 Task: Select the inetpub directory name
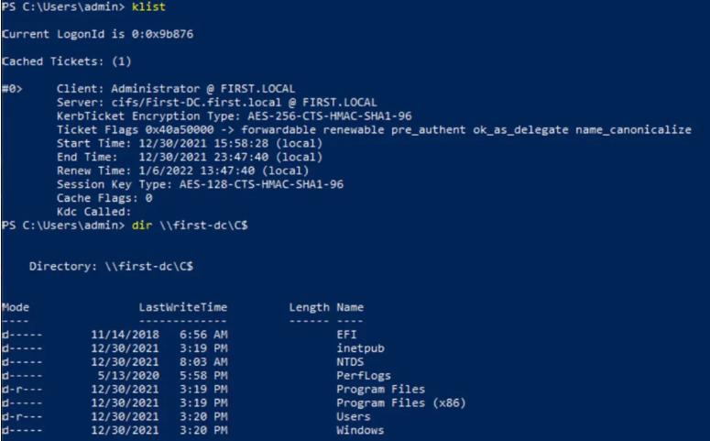click(x=360, y=348)
